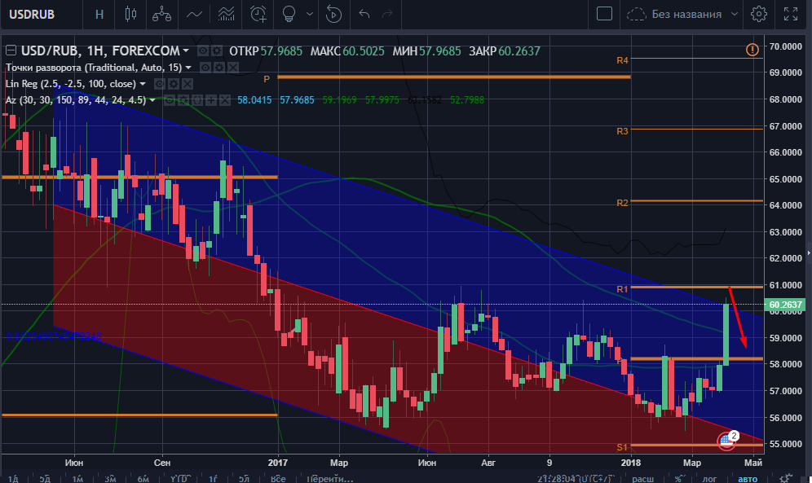Toggle the расш extended hours option
The width and height of the screenshot is (812, 483).
[x=642, y=479]
